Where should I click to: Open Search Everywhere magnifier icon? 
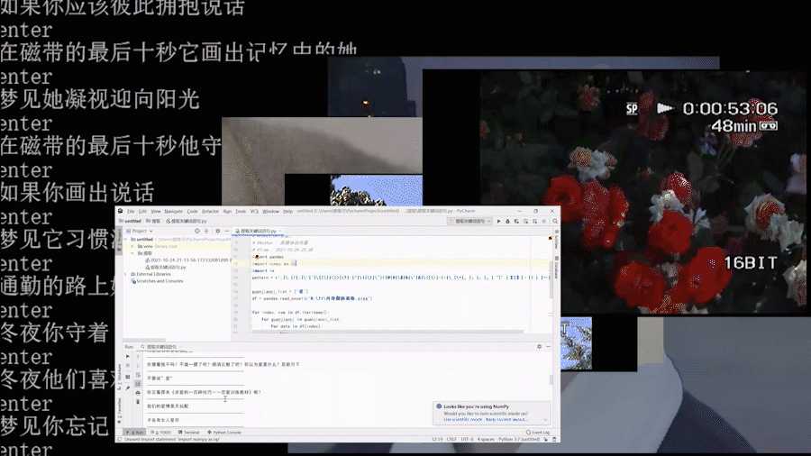[553, 221]
